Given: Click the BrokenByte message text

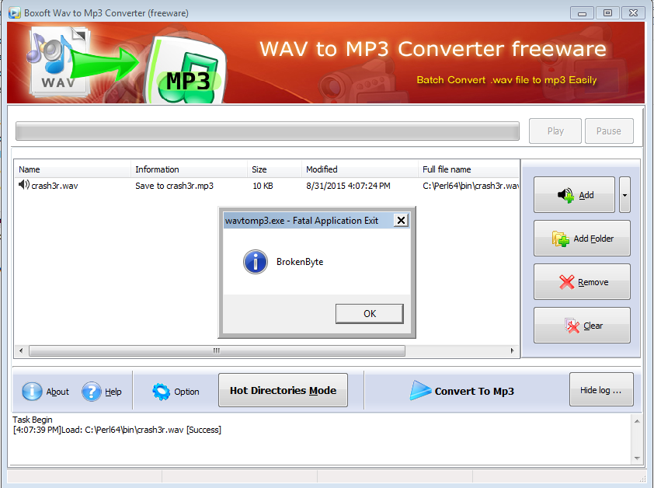Looking at the screenshot, I should point(300,262).
